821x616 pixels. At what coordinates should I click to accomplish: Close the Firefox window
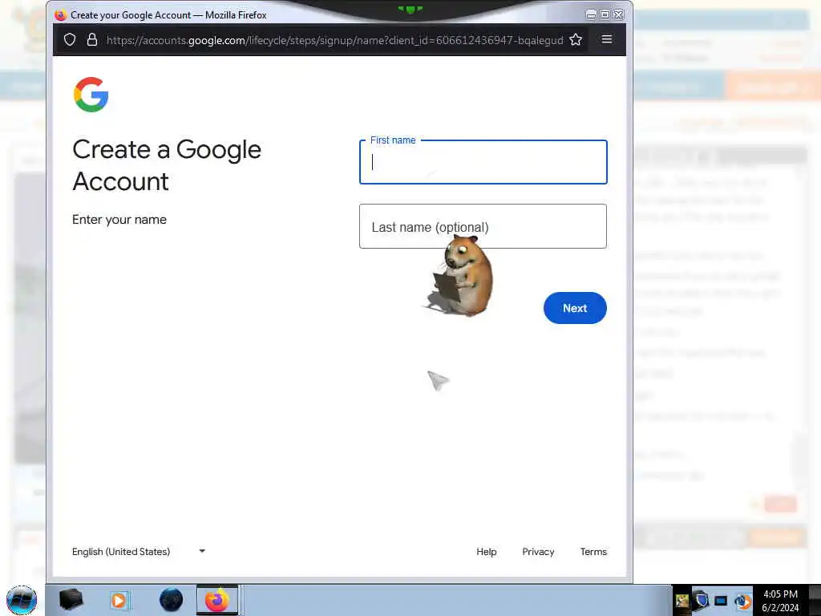point(618,14)
